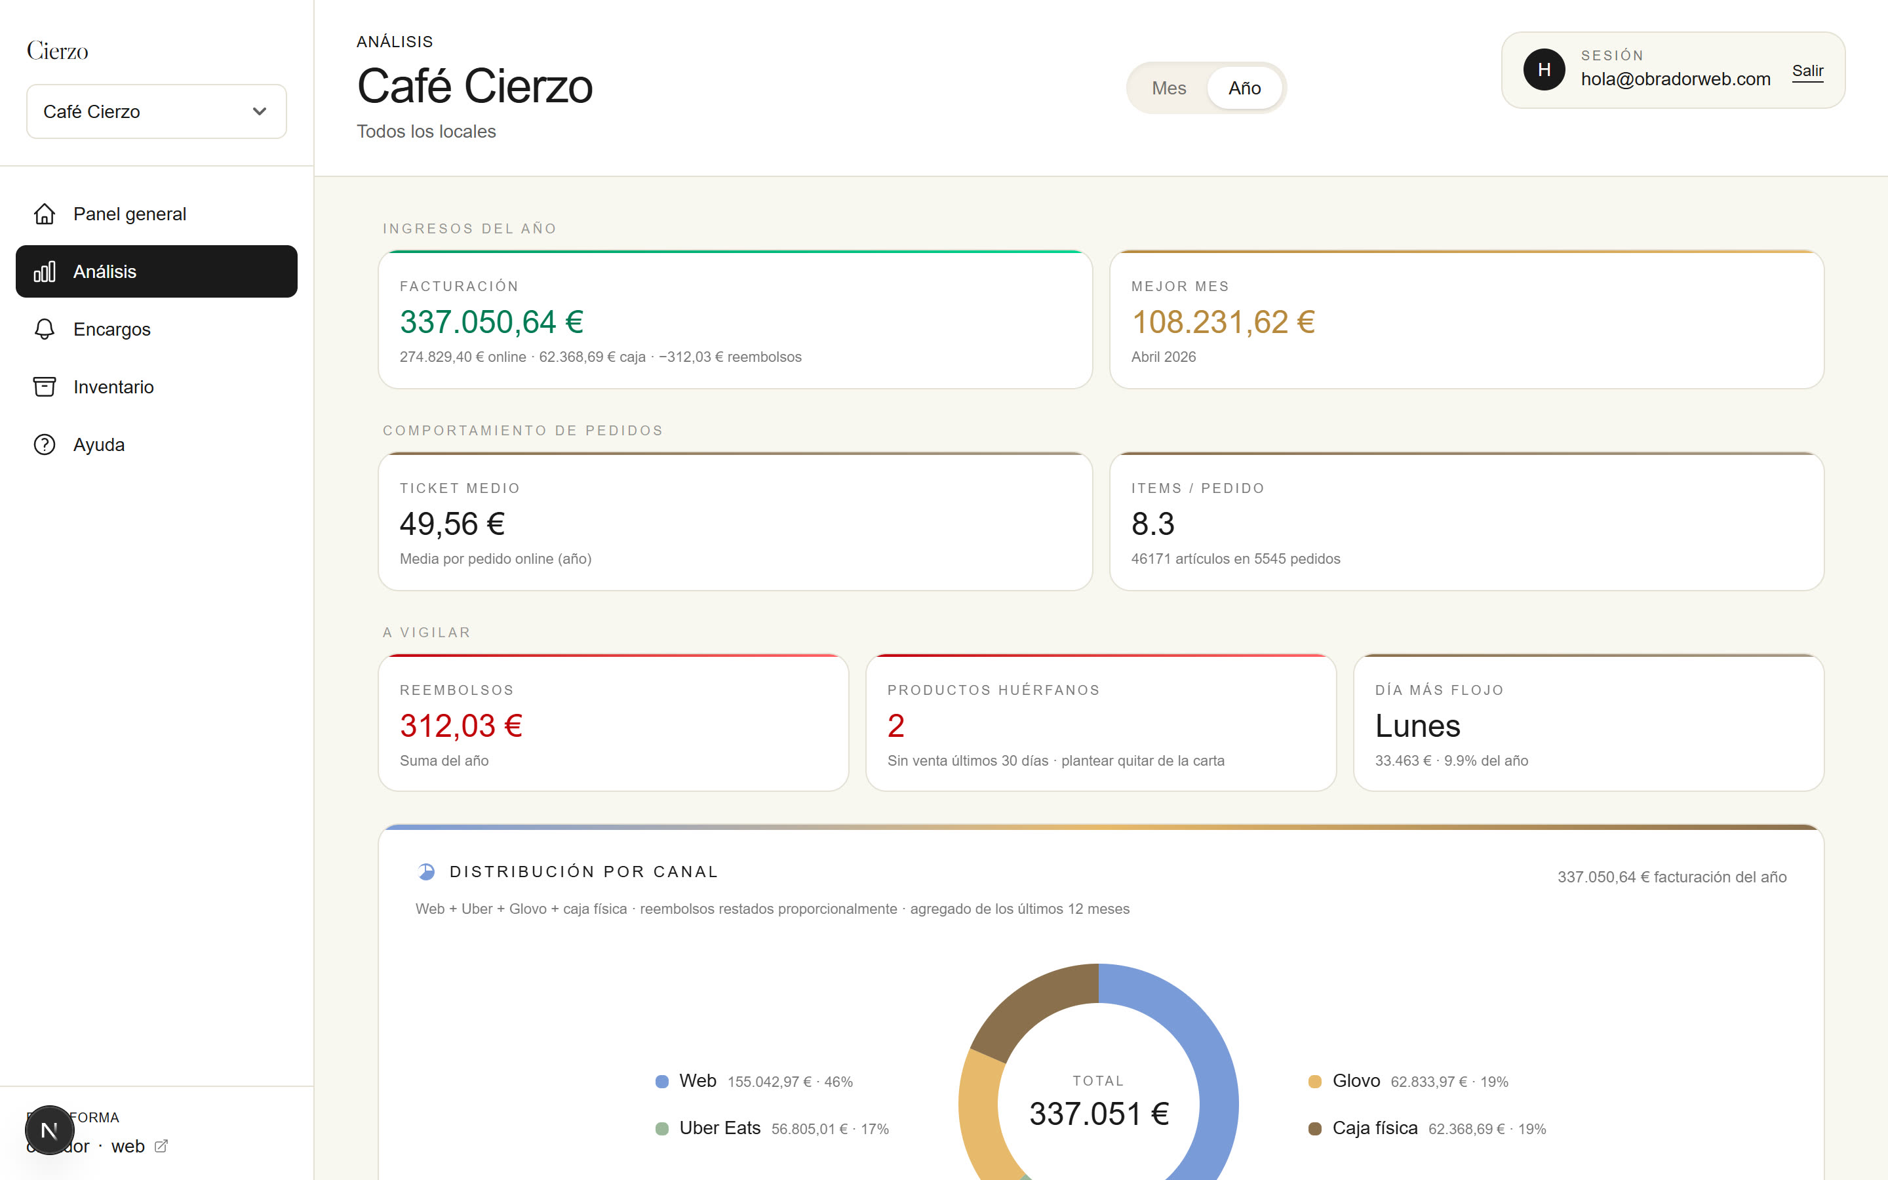Go to Encargos section

point(157,329)
